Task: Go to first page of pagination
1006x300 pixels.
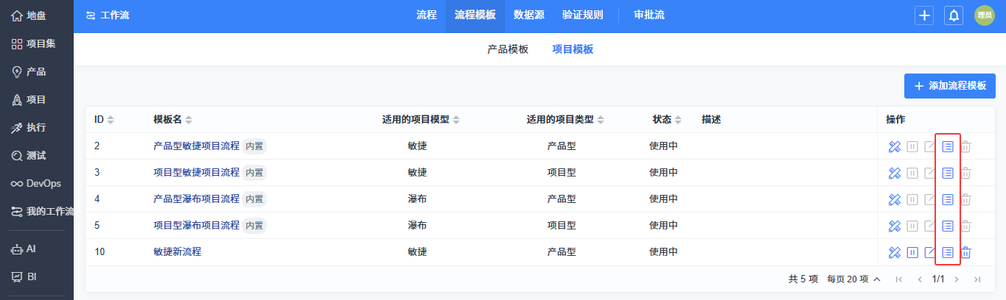Action: pos(898,279)
